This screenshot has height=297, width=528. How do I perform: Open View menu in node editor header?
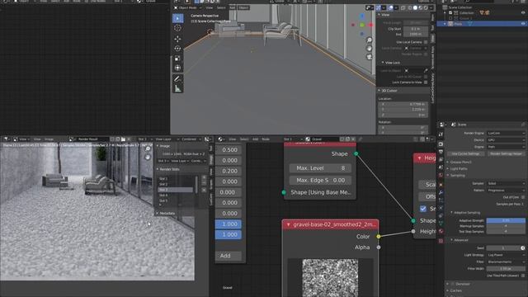pos(233,139)
